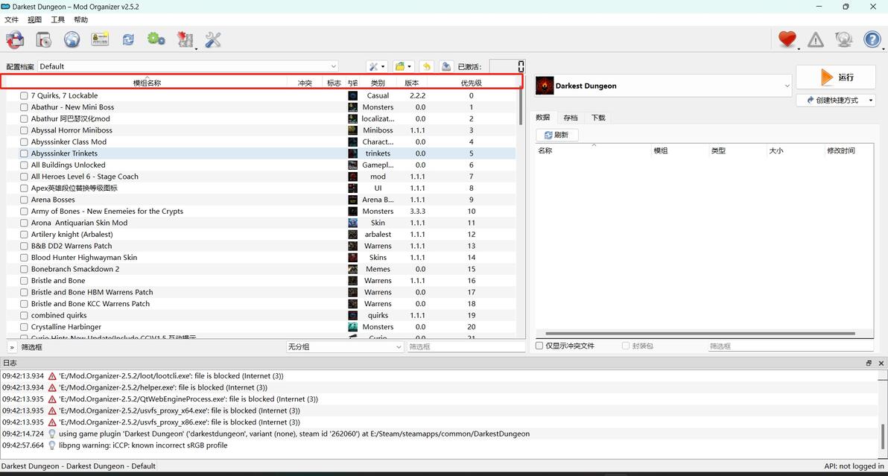The height and width of the screenshot is (476, 888).
Task: Click the blue refresh toolbar icon
Action: (x=128, y=39)
